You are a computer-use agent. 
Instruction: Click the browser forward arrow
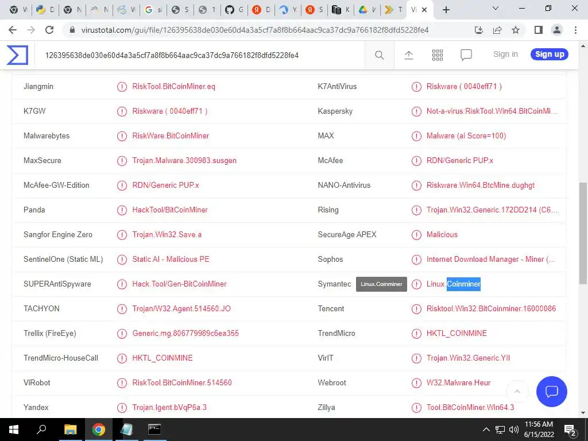pos(31,30)
